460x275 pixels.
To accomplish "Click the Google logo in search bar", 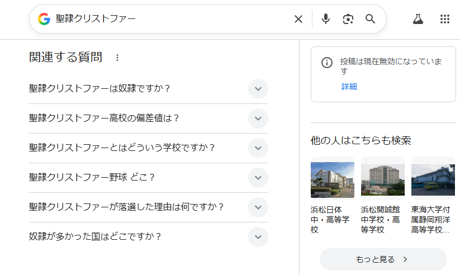I will (44, 19).
